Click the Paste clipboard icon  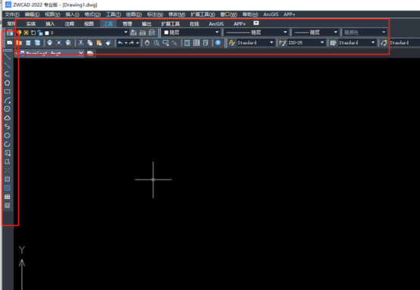tap(99, 43)
